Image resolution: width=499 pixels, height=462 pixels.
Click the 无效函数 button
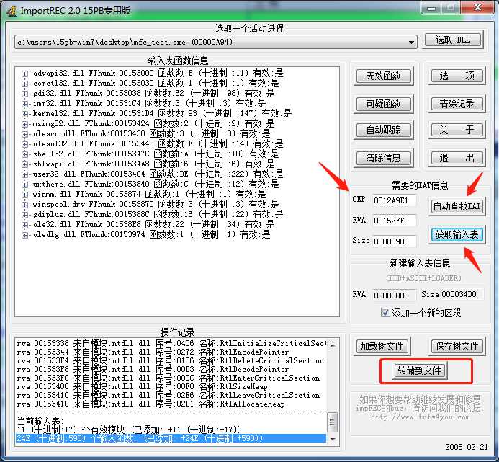(383, 76)
